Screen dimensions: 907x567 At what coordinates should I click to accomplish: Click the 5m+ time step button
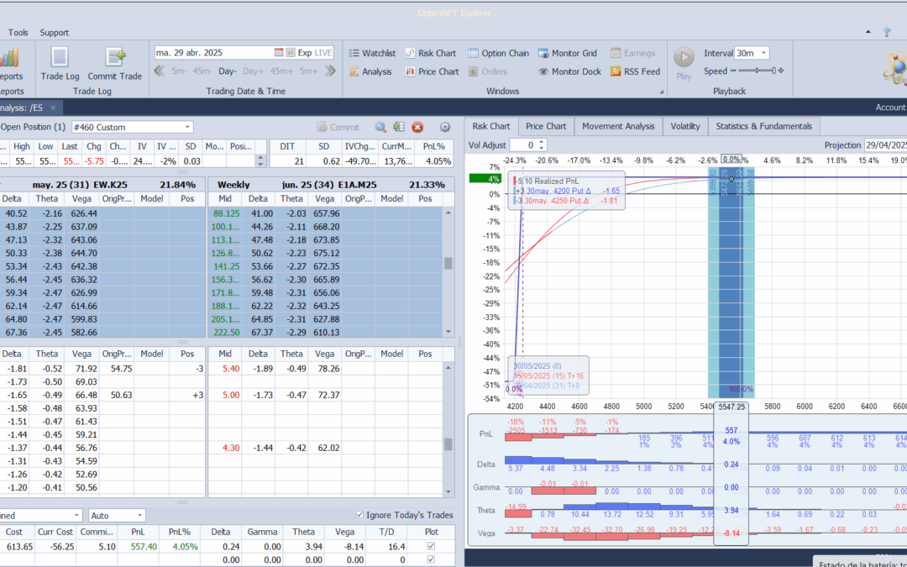pyautogui.click(x=308, y=71)
